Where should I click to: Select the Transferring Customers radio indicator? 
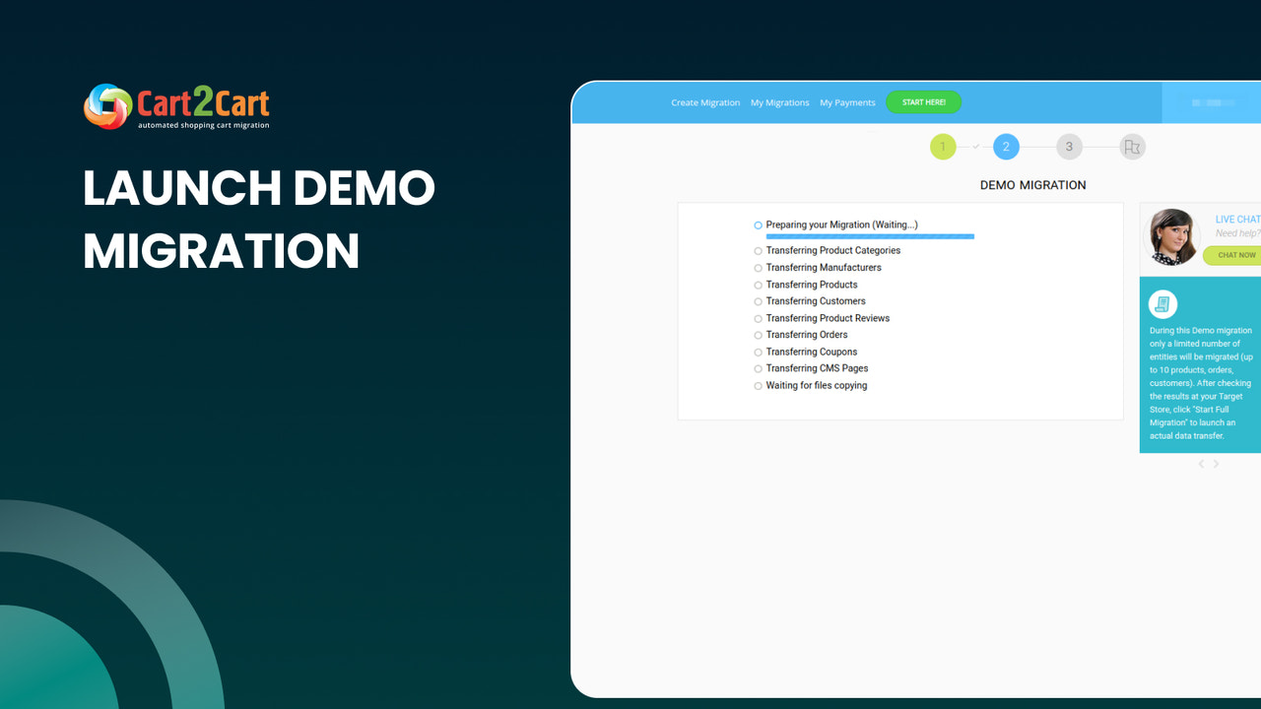757,301
